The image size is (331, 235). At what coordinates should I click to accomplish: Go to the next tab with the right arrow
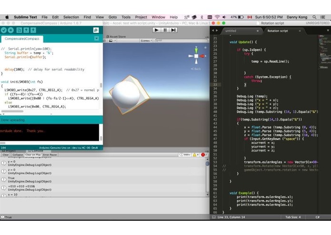(217, 31)
